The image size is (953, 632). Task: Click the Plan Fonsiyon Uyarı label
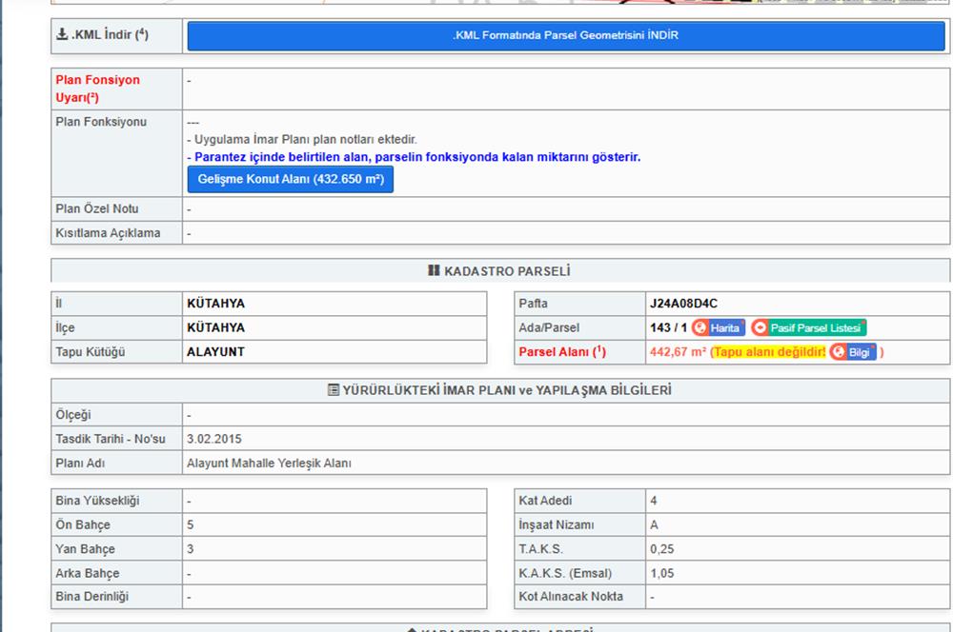tap(98, 89)
